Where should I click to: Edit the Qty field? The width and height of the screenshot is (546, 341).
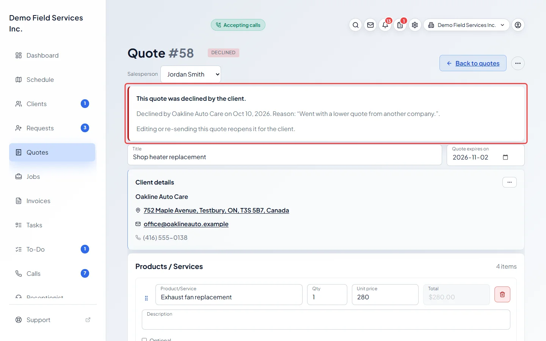tap(327, 294)
